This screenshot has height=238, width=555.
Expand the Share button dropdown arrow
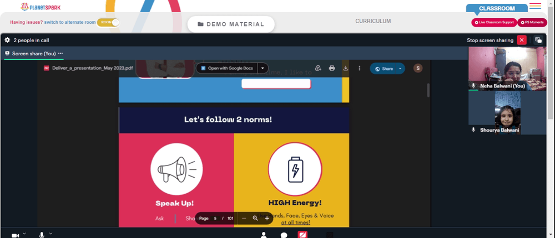tap(400, 69)
